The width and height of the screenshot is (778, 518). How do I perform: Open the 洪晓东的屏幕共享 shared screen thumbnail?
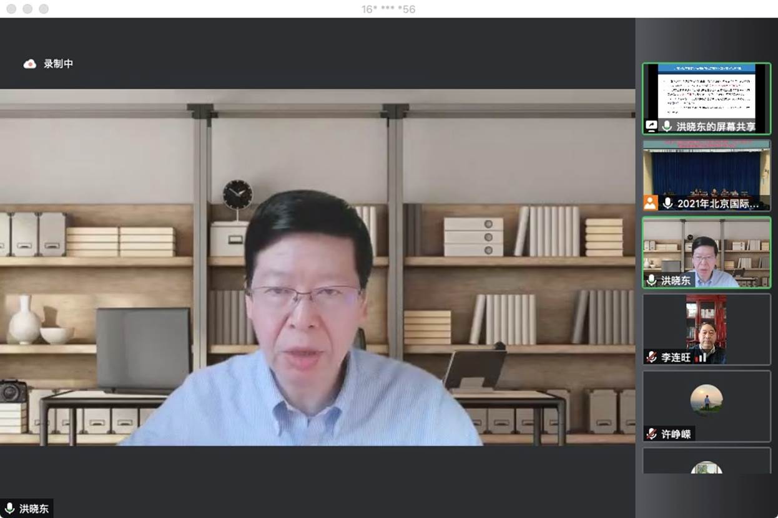pos(706,92)
